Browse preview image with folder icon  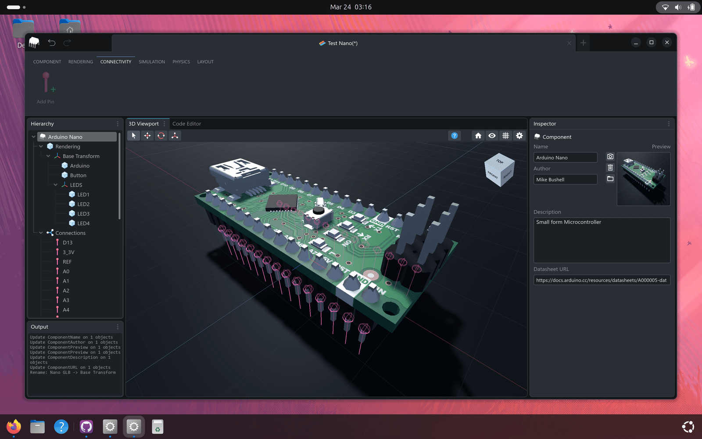click(610, 179)
